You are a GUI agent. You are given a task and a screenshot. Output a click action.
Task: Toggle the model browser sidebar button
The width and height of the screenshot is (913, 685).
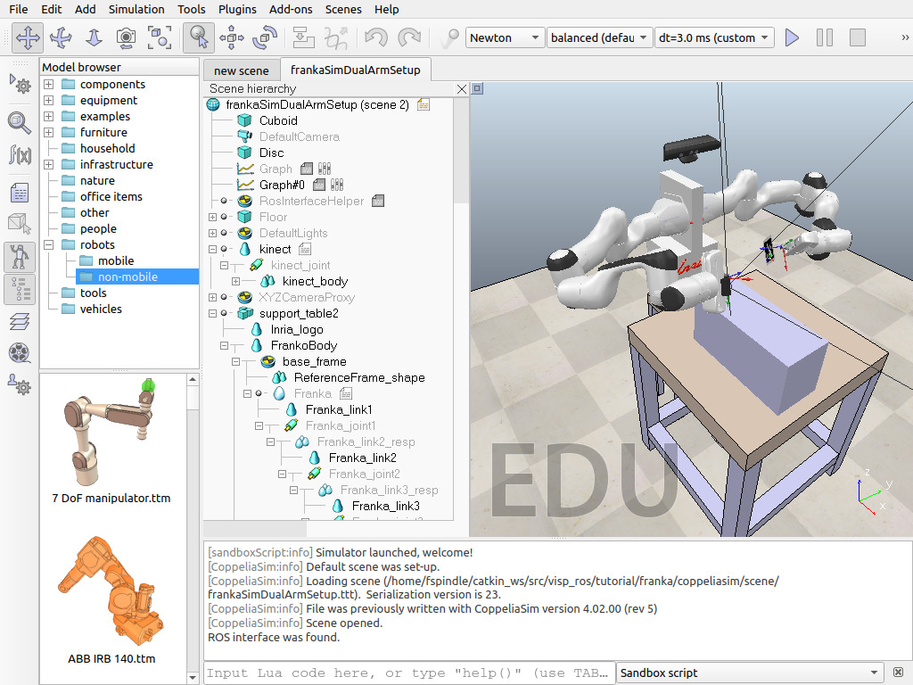(20, 258)
